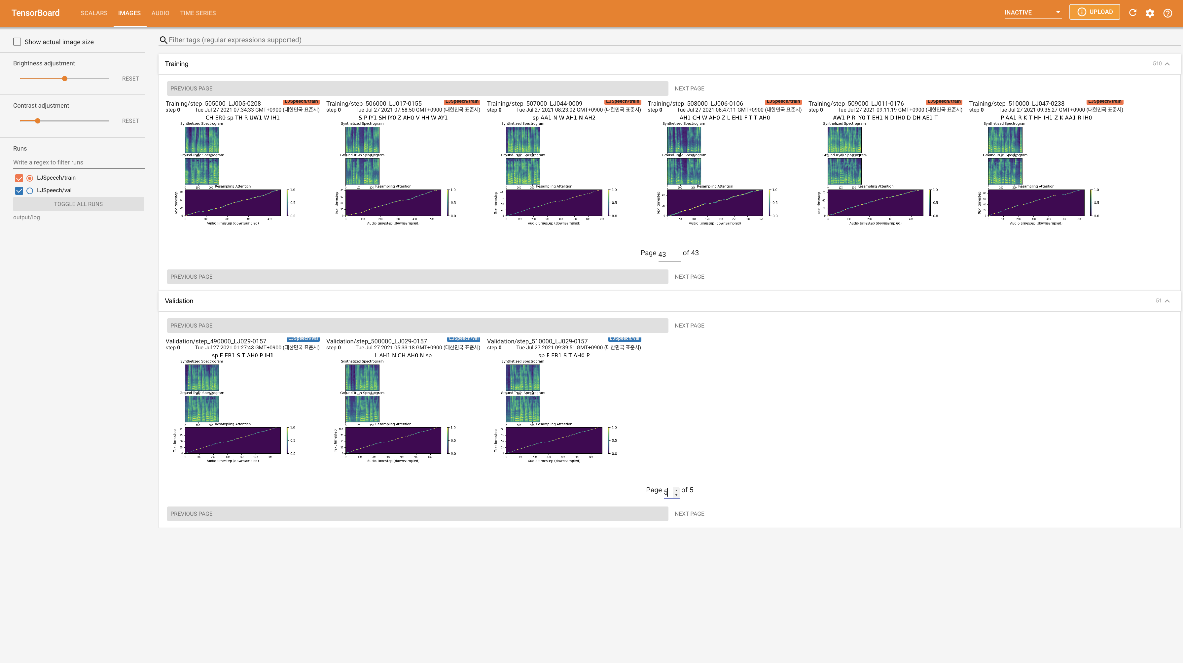Click the contrast adjustment slider handle

tap(38, 121)
